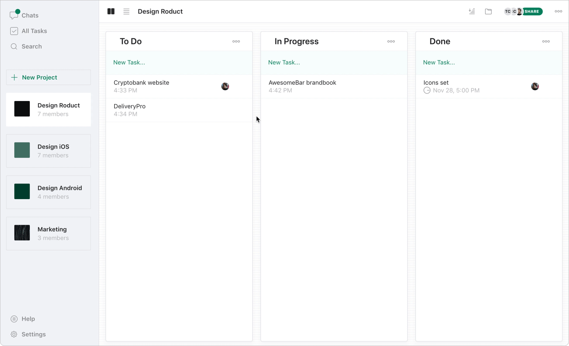The image size is (569, 346).
Task: Click the Design iOS green thumbnail
Action: click(22, 150)
